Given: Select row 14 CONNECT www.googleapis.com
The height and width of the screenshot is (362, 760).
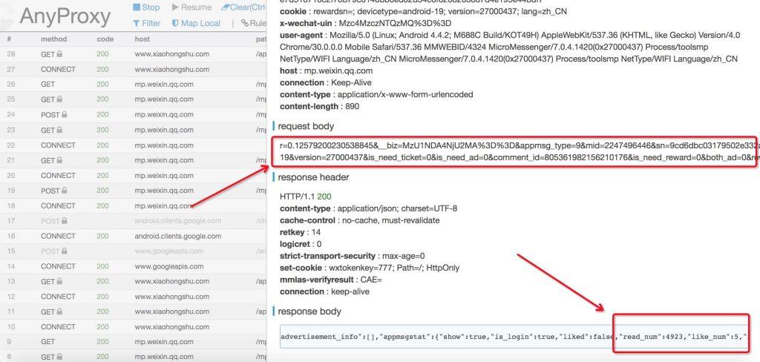Looking at the screenshot, I should (134, 266).
